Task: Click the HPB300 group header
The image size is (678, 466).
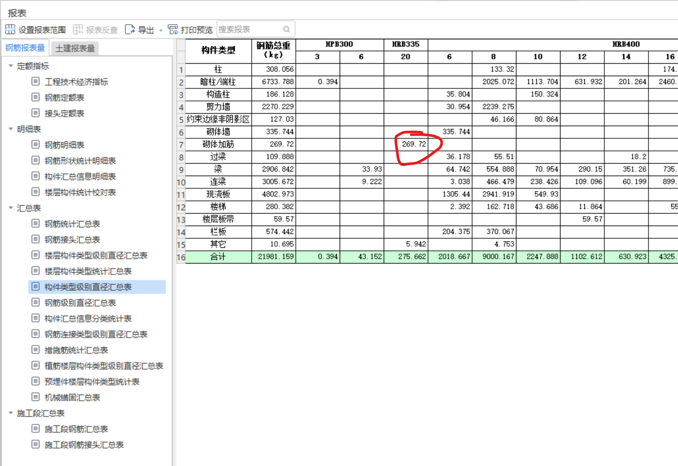Action: (340, 44)
